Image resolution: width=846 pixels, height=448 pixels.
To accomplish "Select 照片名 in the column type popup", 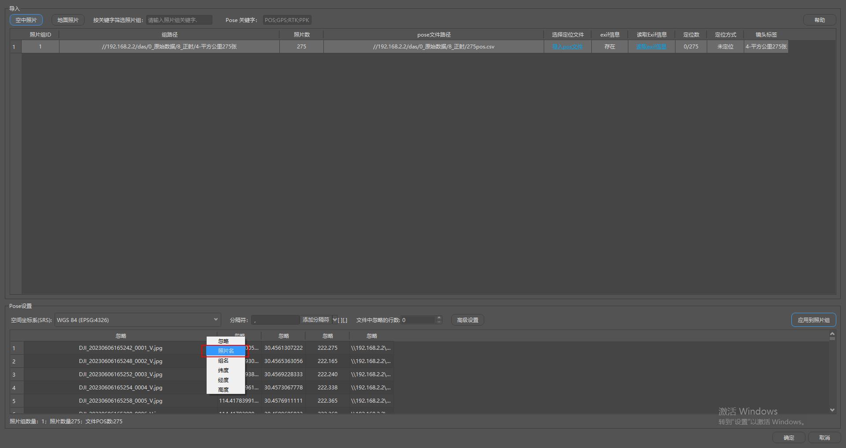I will (226, 351).
